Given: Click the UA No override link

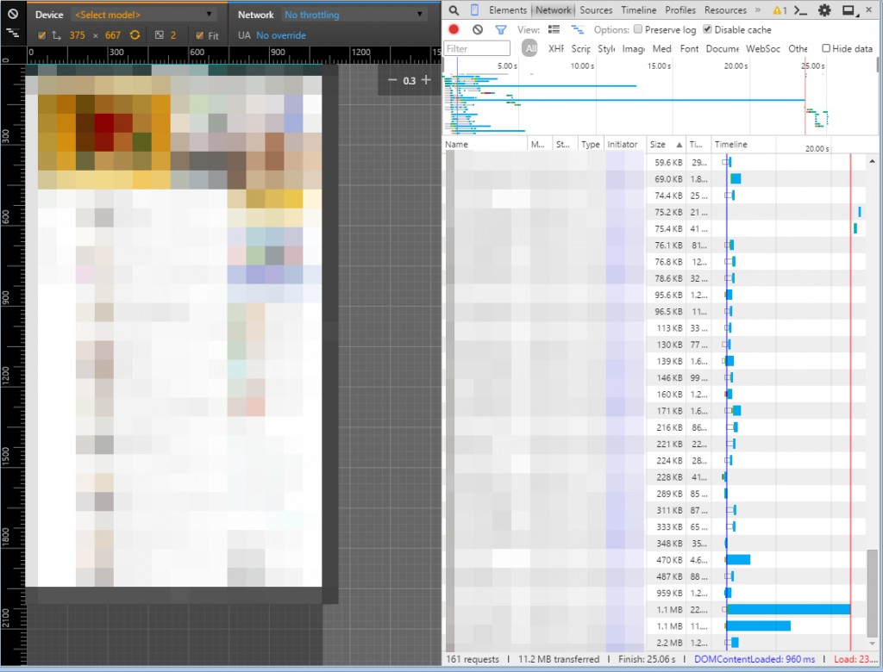Looking at the screenshot, I should click(x=280, y=35).
